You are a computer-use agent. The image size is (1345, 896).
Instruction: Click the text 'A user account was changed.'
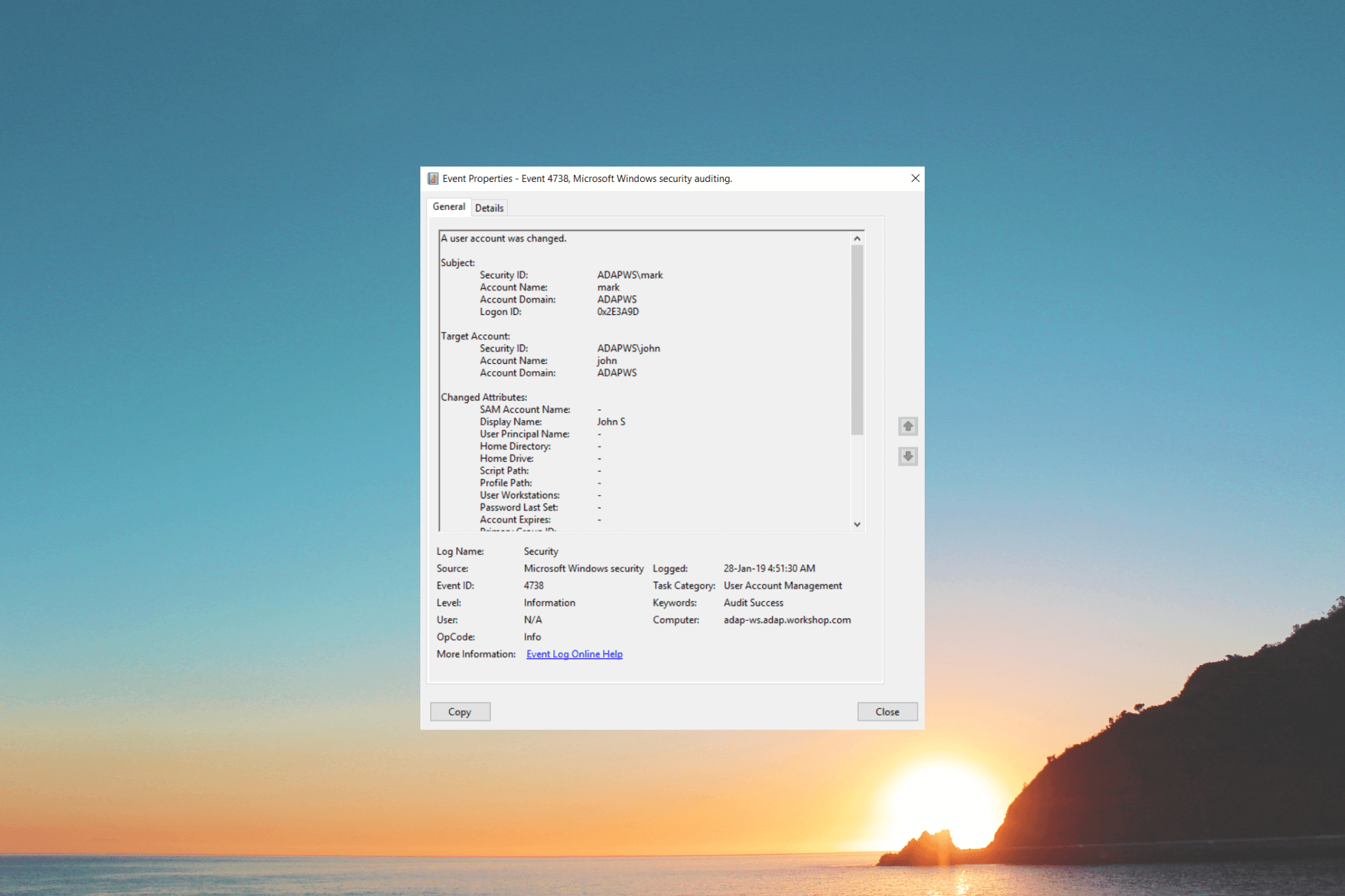click(504, 239)
